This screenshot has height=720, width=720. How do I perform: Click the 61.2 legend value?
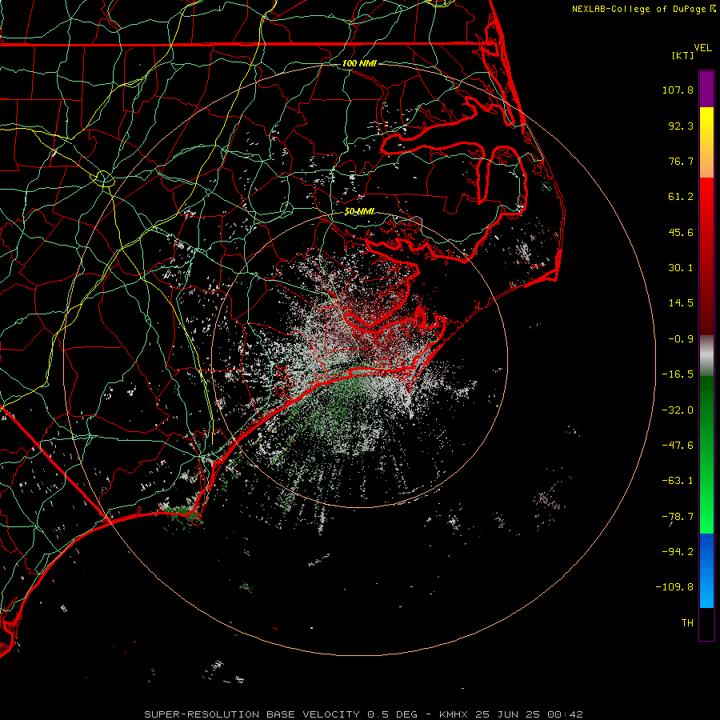point(681,197)
